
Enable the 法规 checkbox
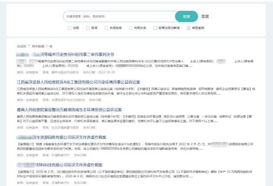tap(69, 28)
